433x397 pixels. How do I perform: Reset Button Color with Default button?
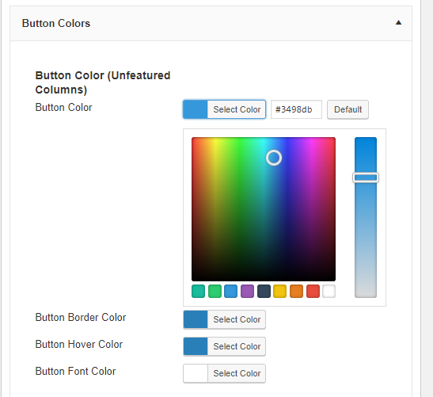coord(348,109)
